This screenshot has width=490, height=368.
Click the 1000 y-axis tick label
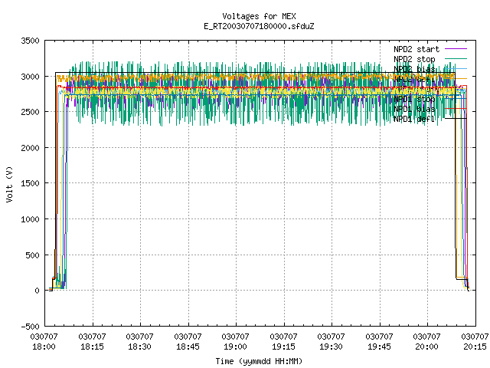30,219
